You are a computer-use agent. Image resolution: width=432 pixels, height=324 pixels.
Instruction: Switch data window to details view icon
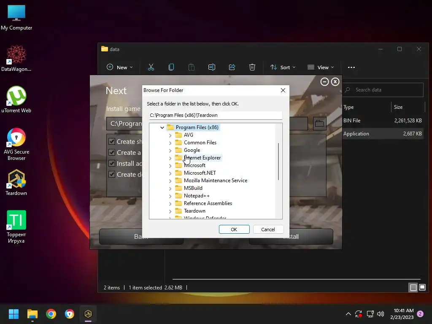(x=413, y=288)
